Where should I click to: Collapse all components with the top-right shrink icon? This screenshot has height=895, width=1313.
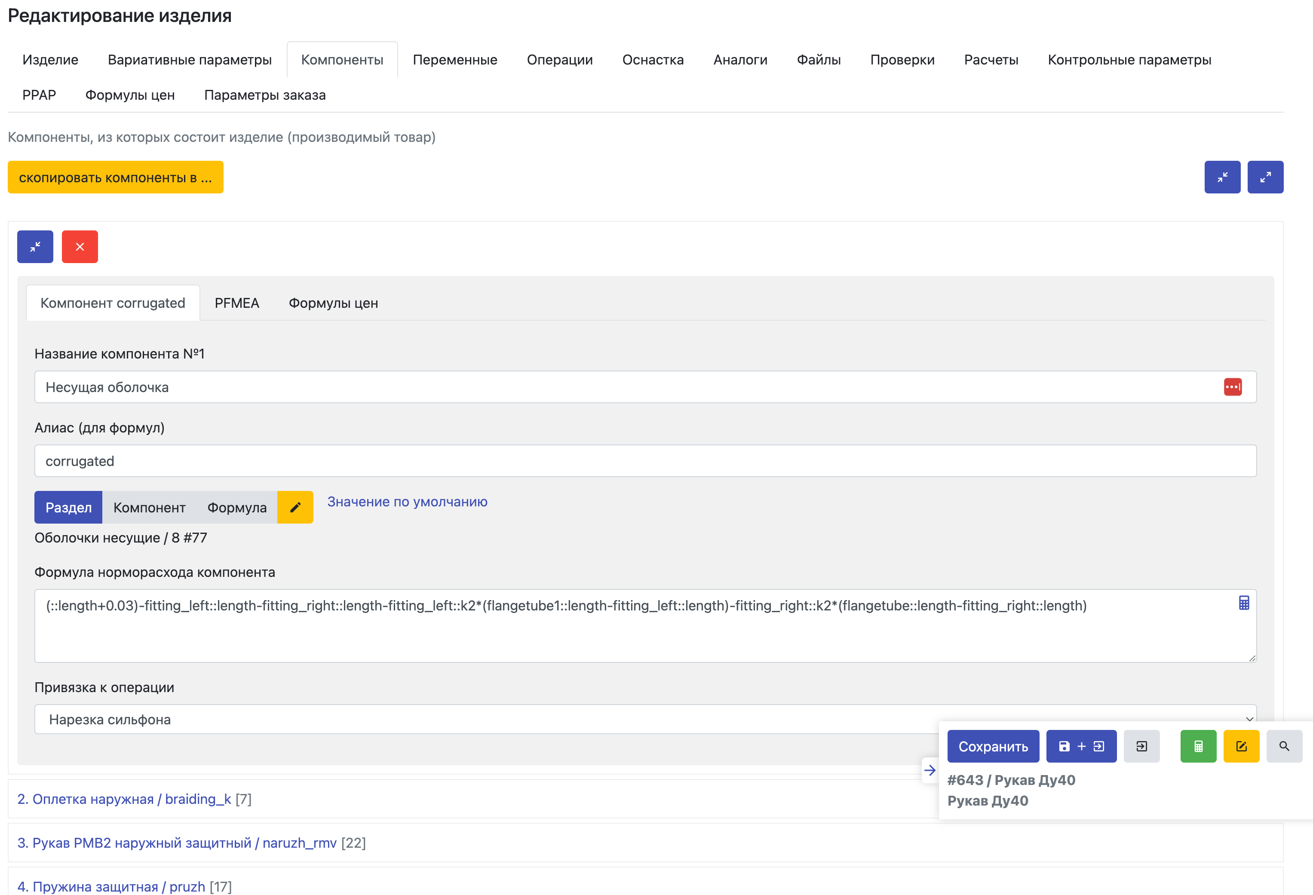coord(1222,177)
